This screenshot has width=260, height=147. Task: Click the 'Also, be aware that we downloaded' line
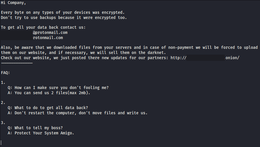click(x=129, y=47)
